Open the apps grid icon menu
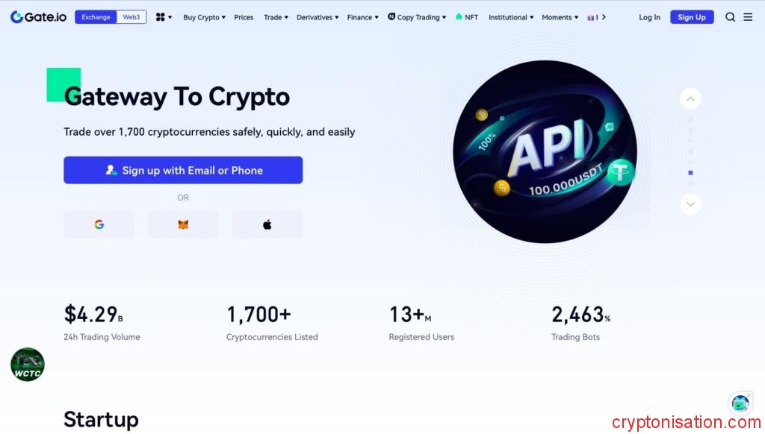Viewport: 765px width, 434px height. point(164,17)
